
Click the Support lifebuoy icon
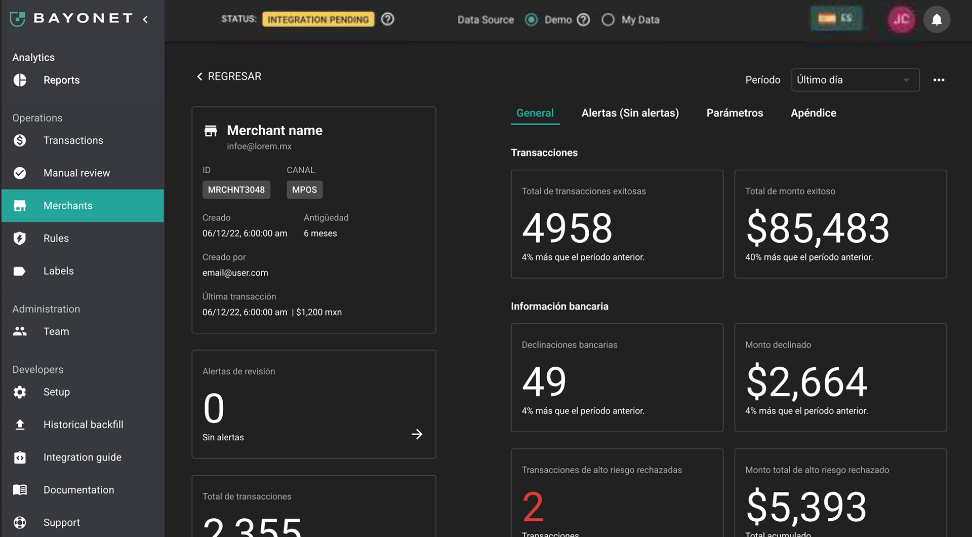tap(20, 522)
